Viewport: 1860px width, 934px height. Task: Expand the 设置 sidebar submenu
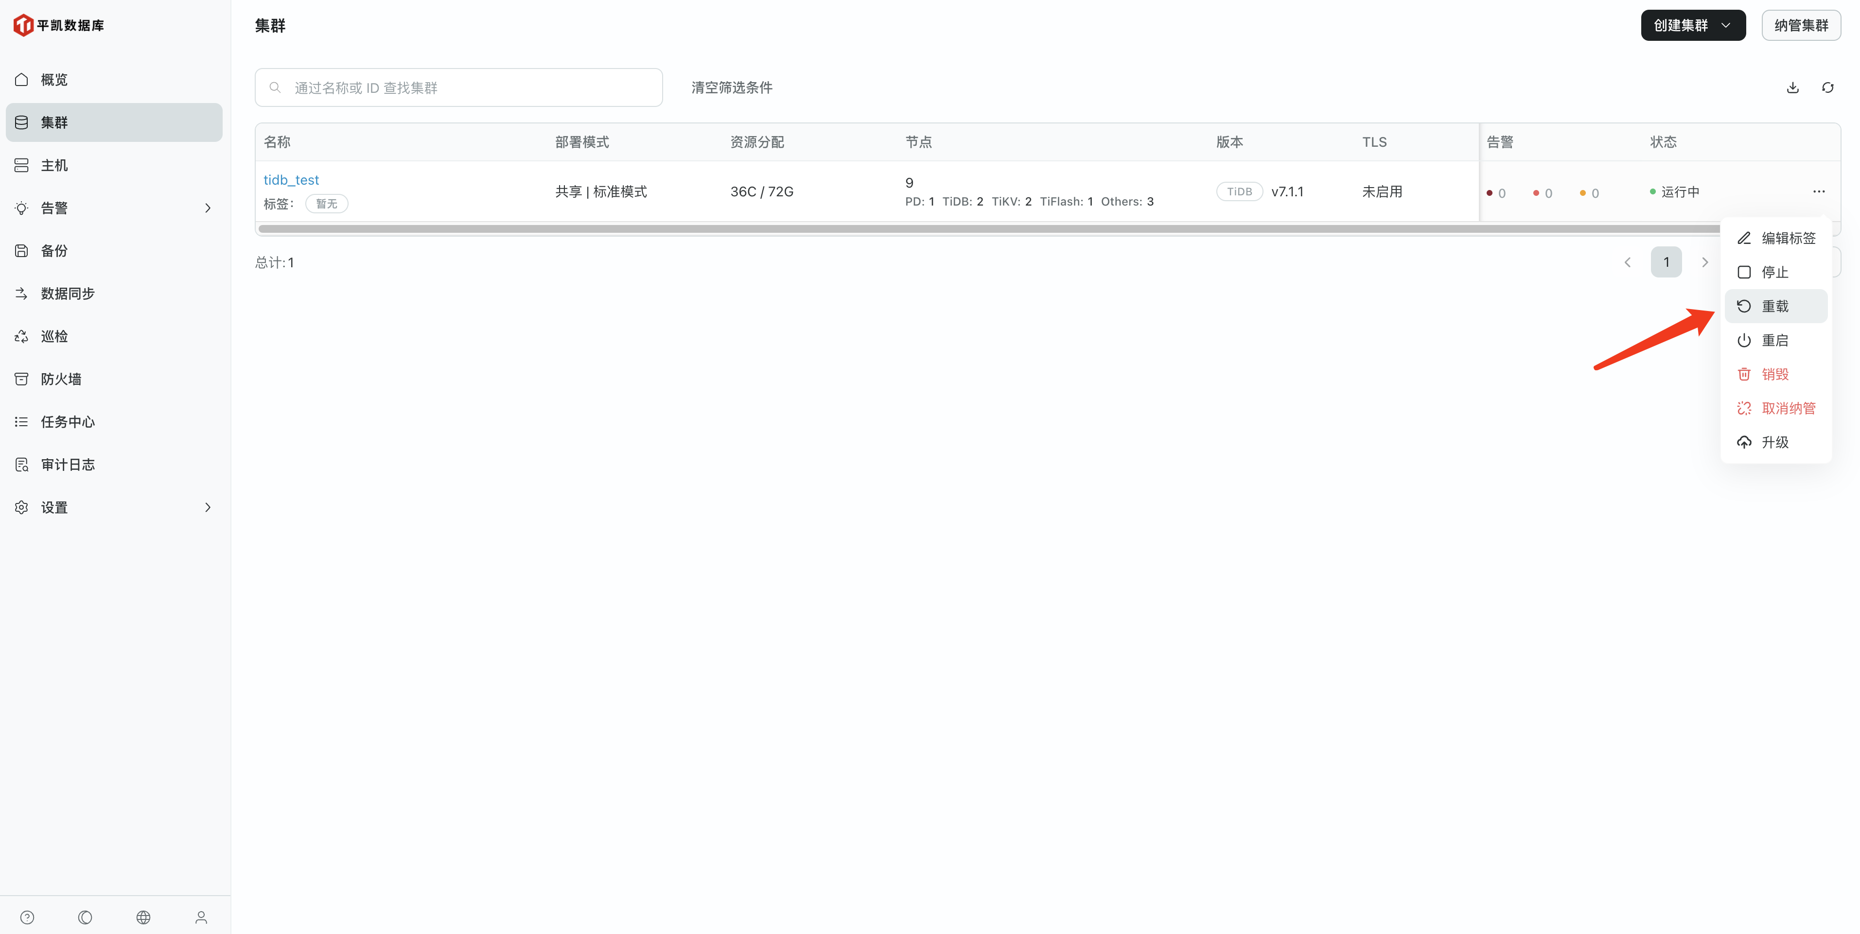coord(207,507)
